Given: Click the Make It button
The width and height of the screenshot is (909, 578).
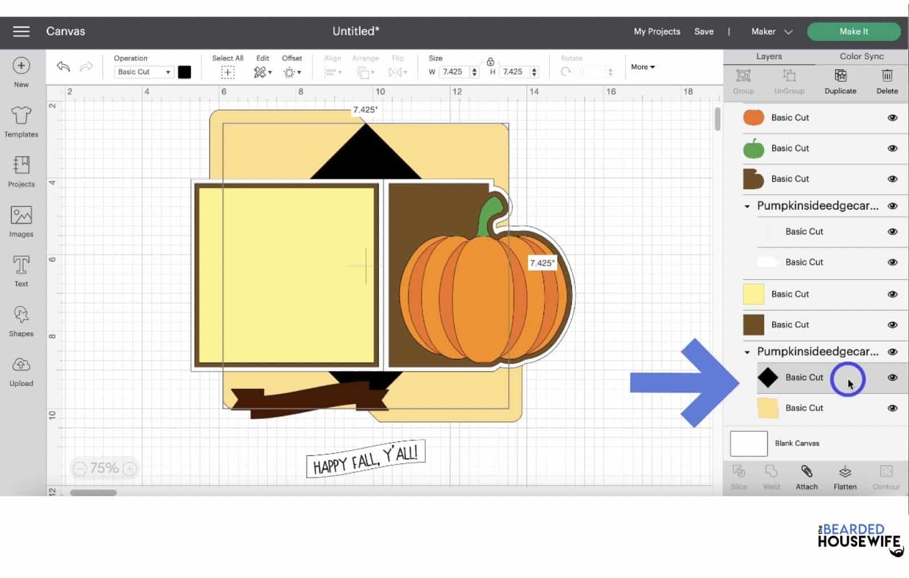Looking at the screenshot, I should click(853, 31).
